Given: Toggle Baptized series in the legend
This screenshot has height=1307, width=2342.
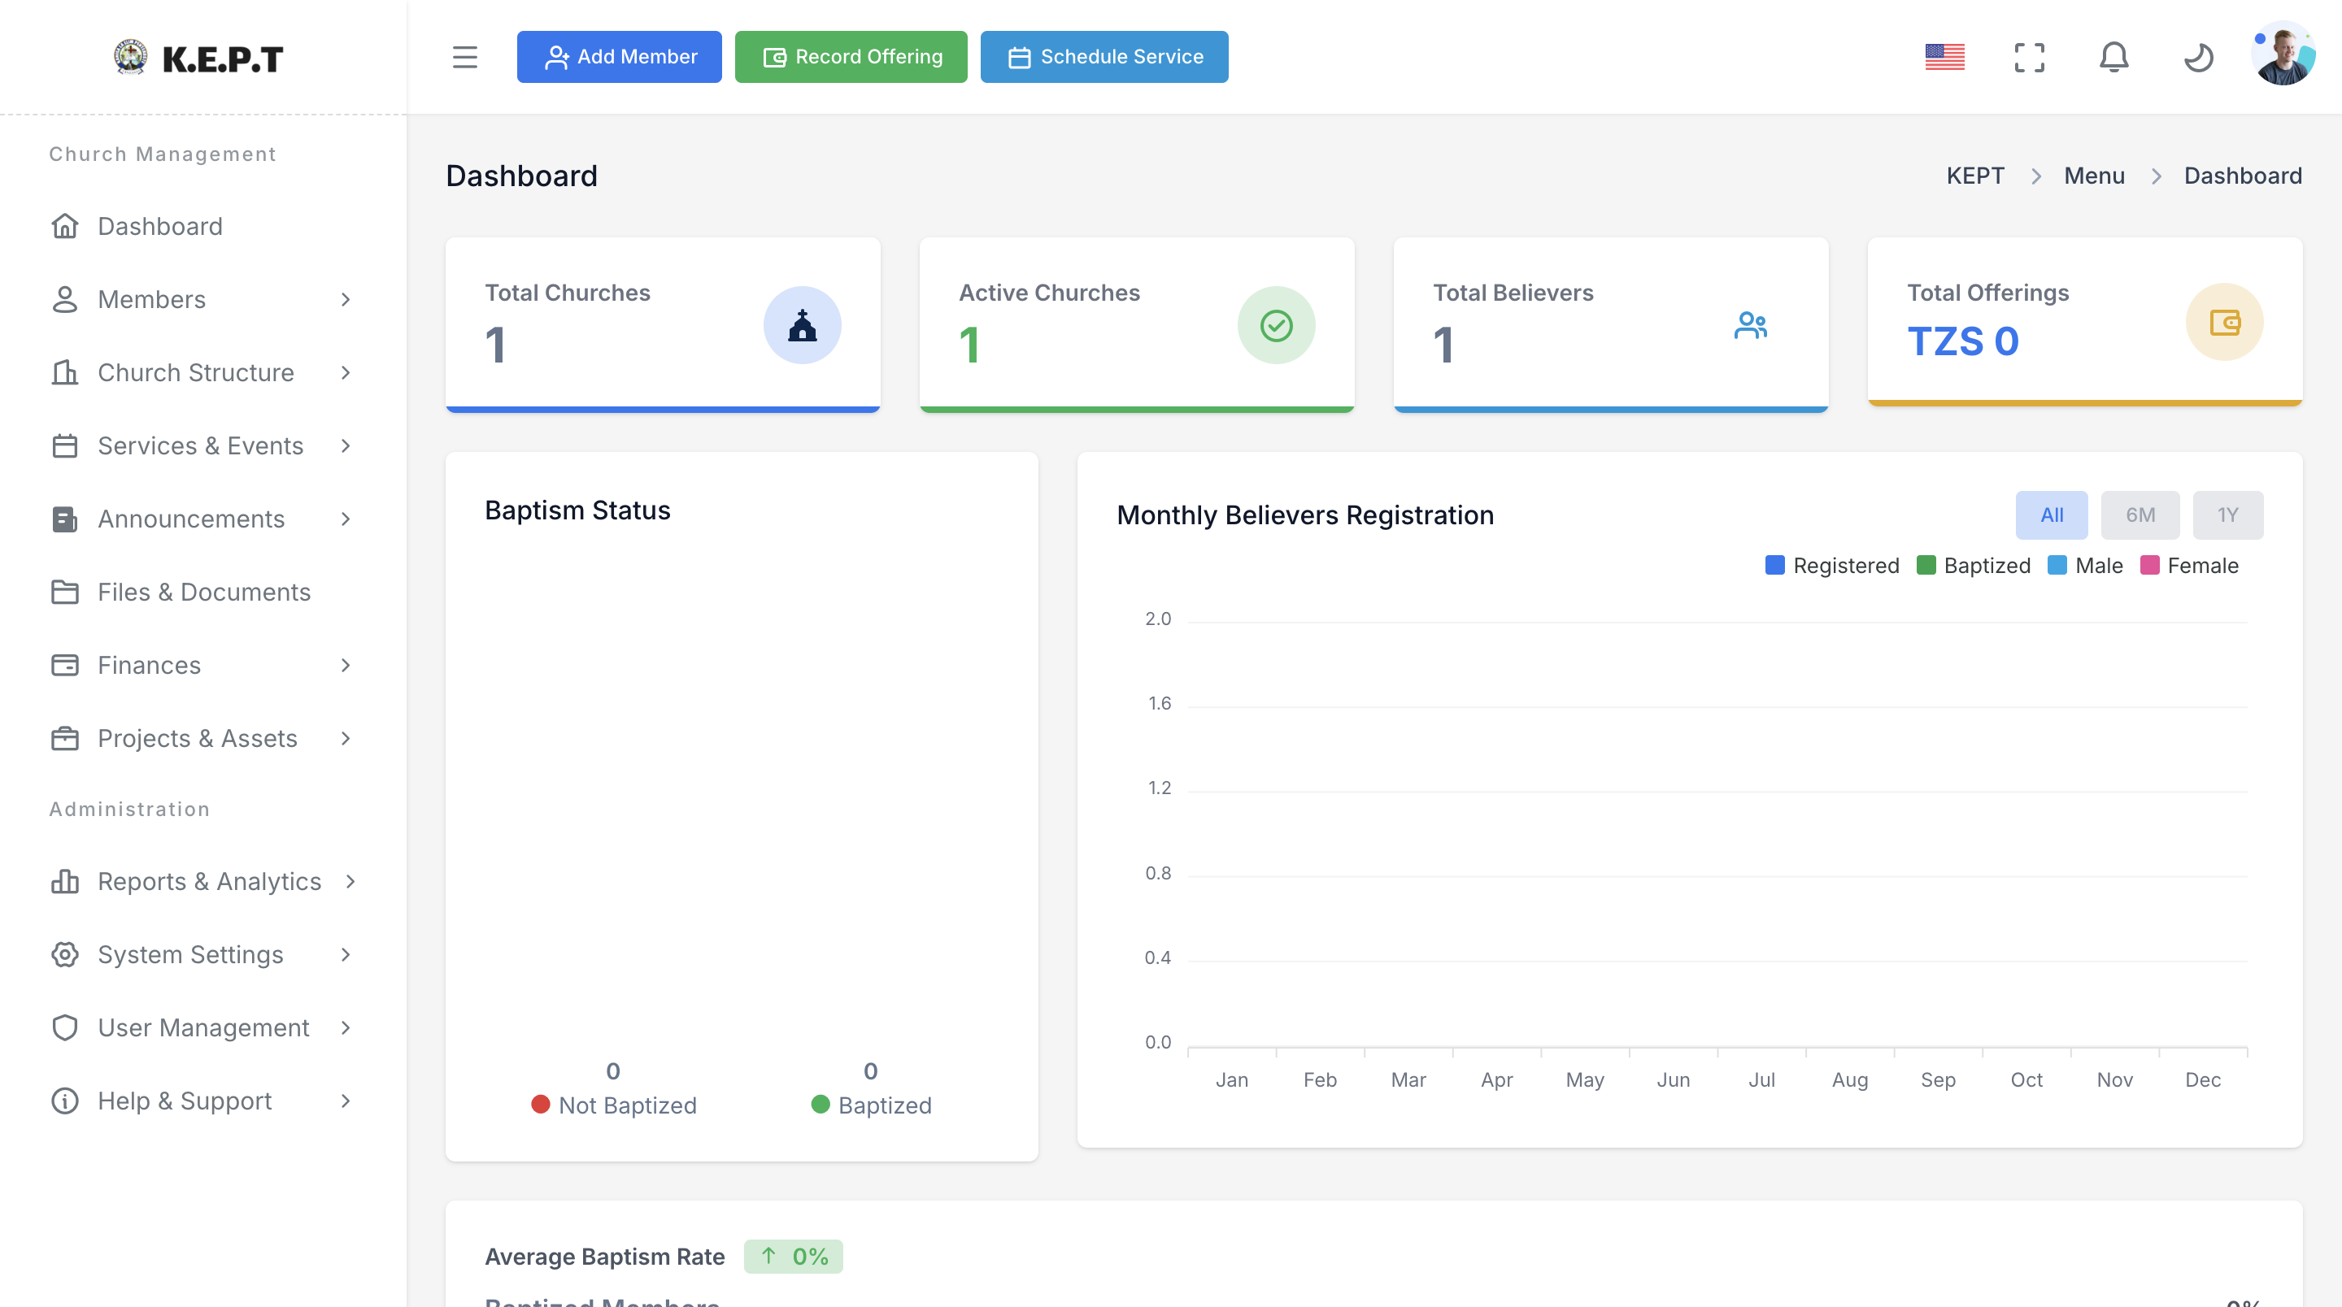Looking at the screenshot, I should coord(1974,564).
